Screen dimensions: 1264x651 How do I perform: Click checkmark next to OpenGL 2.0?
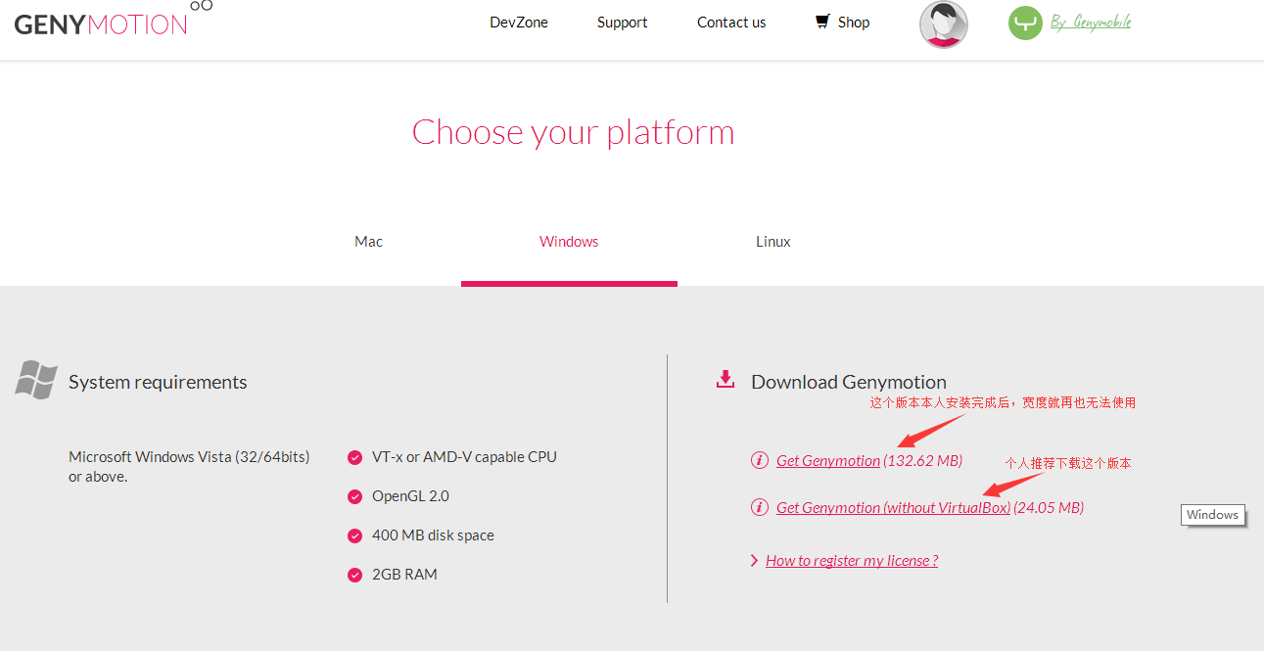tap(355, 496)
